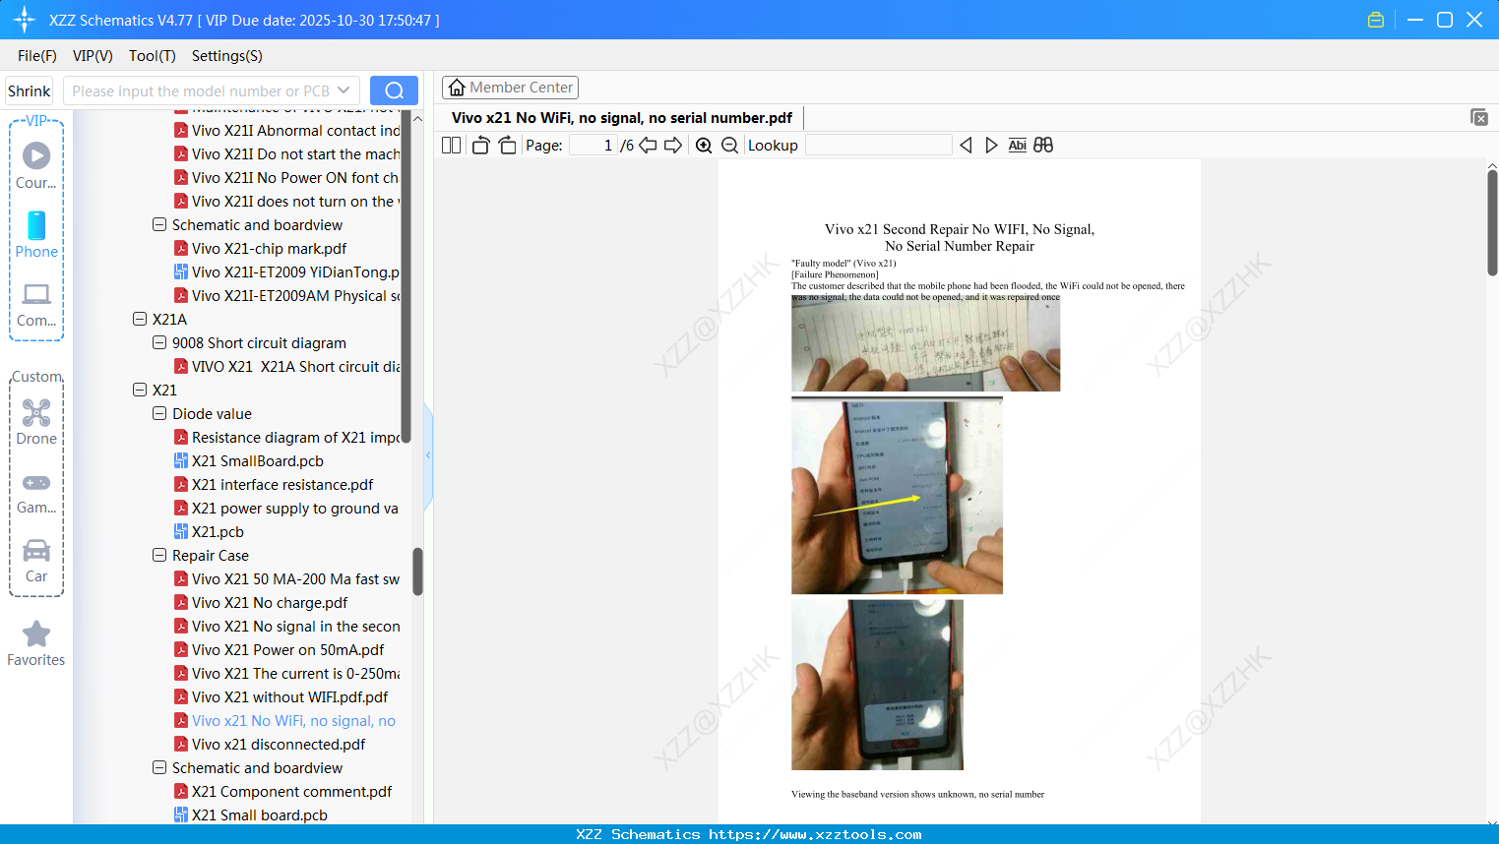Image resolution: width=1499 pixels, height=844 pixels.
Task: Select the Phone category icon
Action: click(36, 235)
